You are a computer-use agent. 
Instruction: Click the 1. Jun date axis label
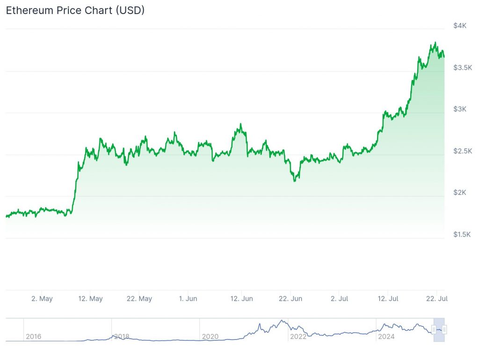tap(188, 298)
